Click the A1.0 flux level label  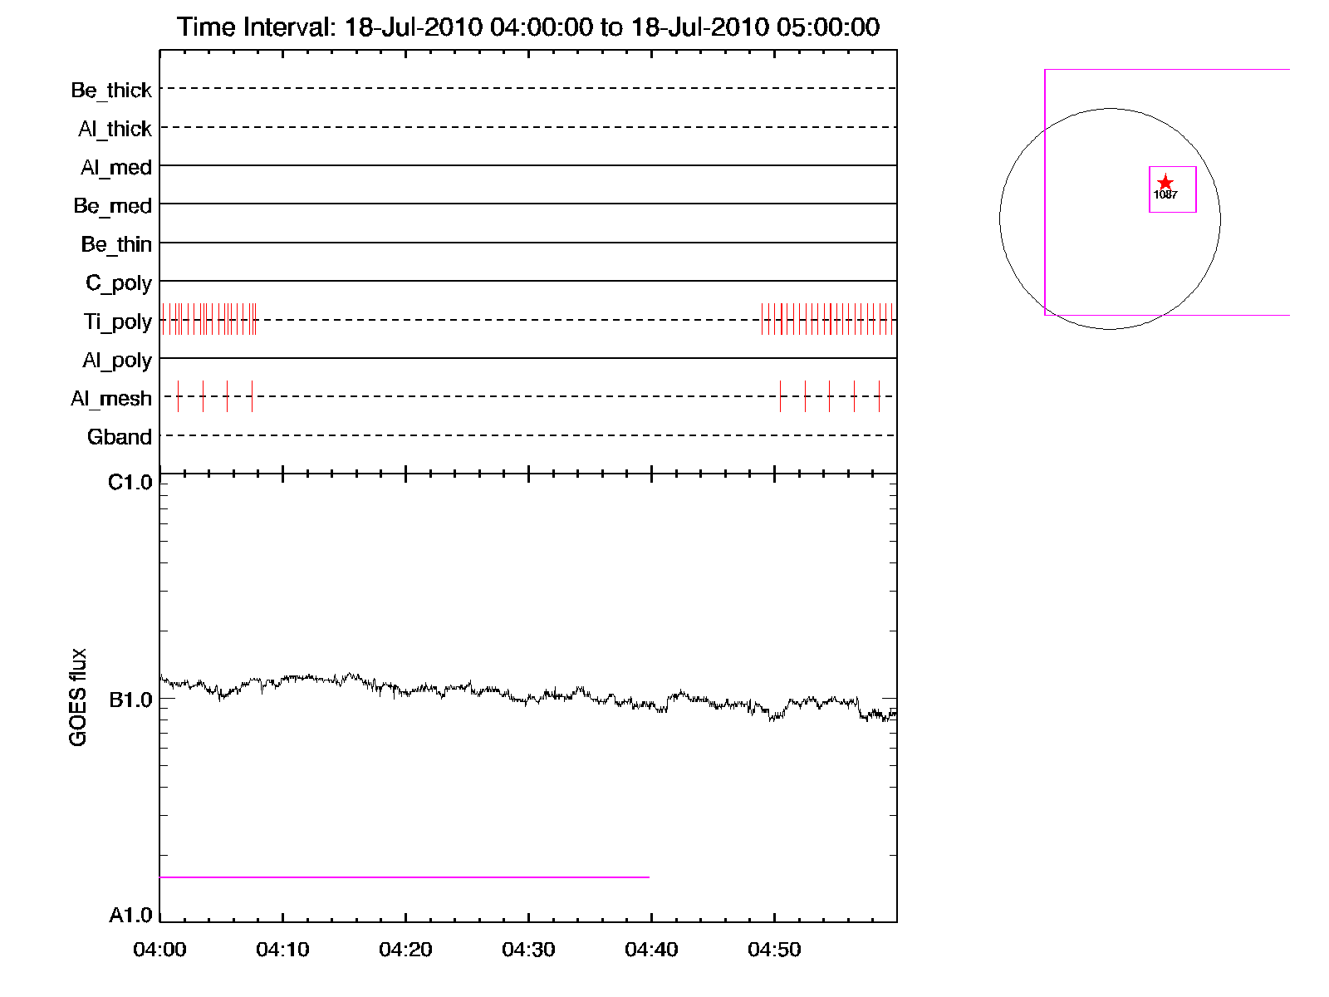coord(130,916)
